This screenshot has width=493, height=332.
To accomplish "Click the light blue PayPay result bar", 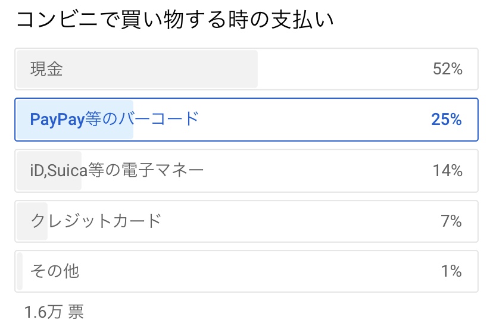I will [x=75, y=120].
